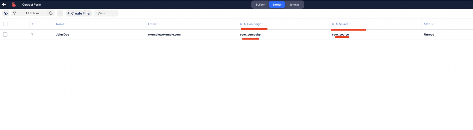Go back using the left arrow
This screenshot has height=130, width=473.
(x=4, y=4)
